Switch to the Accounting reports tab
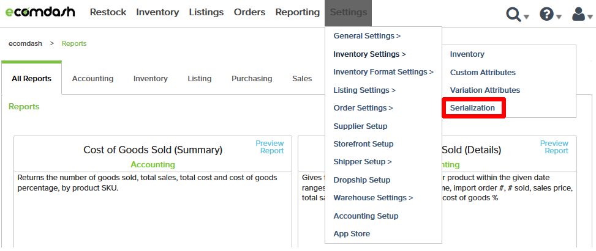 point(92,79)
